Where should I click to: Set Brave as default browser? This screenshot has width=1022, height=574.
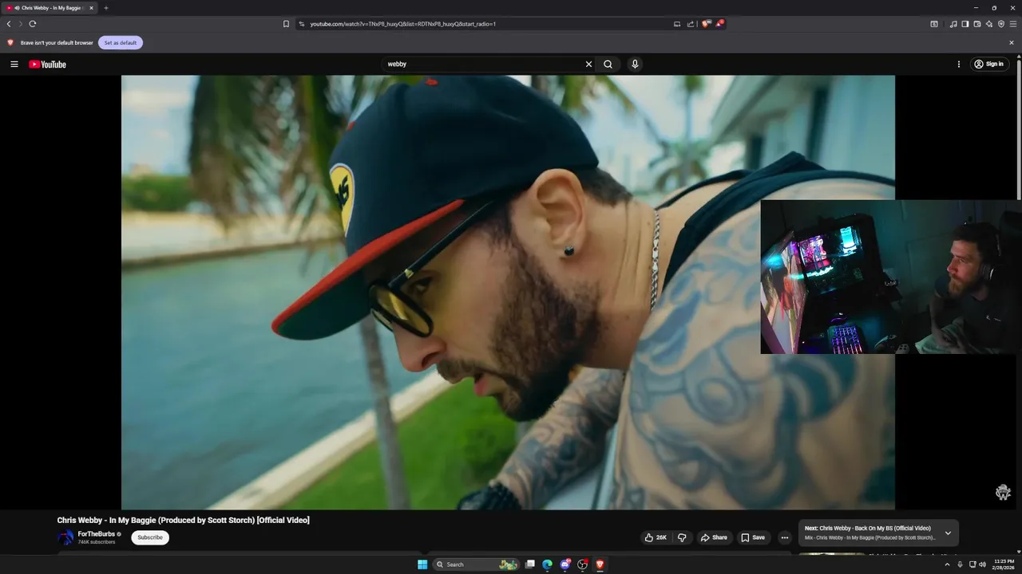point(121,42)
